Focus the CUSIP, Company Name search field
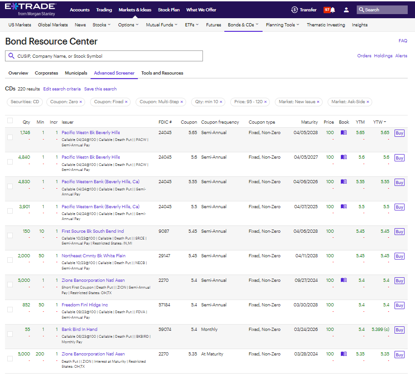 pos(104,56)
